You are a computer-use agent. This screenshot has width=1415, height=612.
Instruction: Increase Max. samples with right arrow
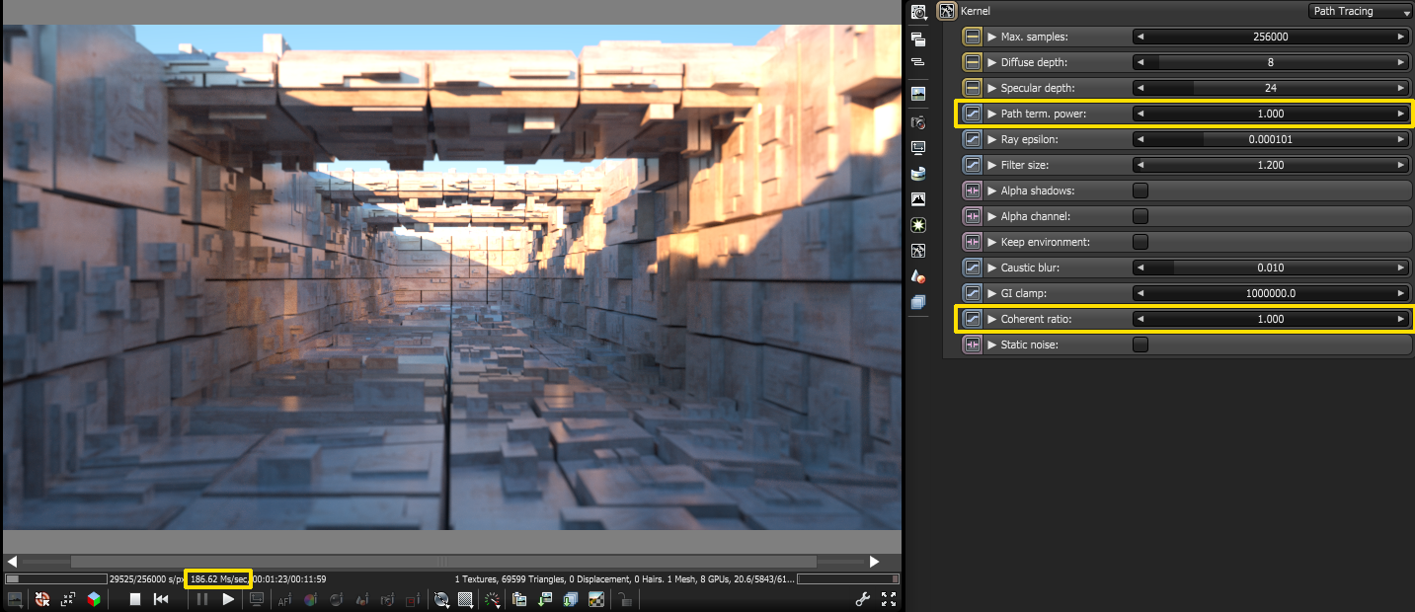[x=1400, y=37]
